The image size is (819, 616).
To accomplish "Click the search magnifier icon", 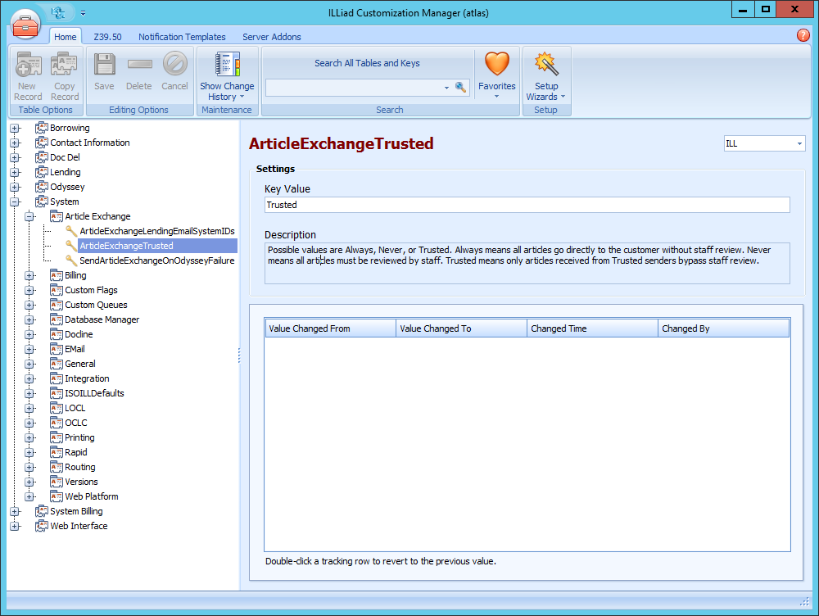I will coord(461,87).
